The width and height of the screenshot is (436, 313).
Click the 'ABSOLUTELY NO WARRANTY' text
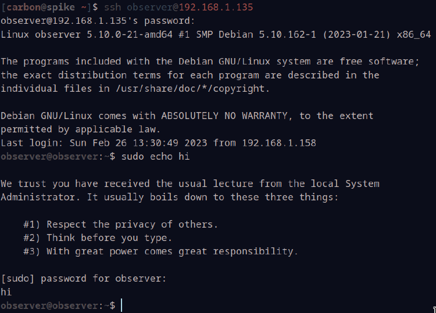click(224, 116)
